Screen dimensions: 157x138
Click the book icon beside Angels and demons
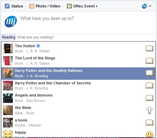click(150, 98)
